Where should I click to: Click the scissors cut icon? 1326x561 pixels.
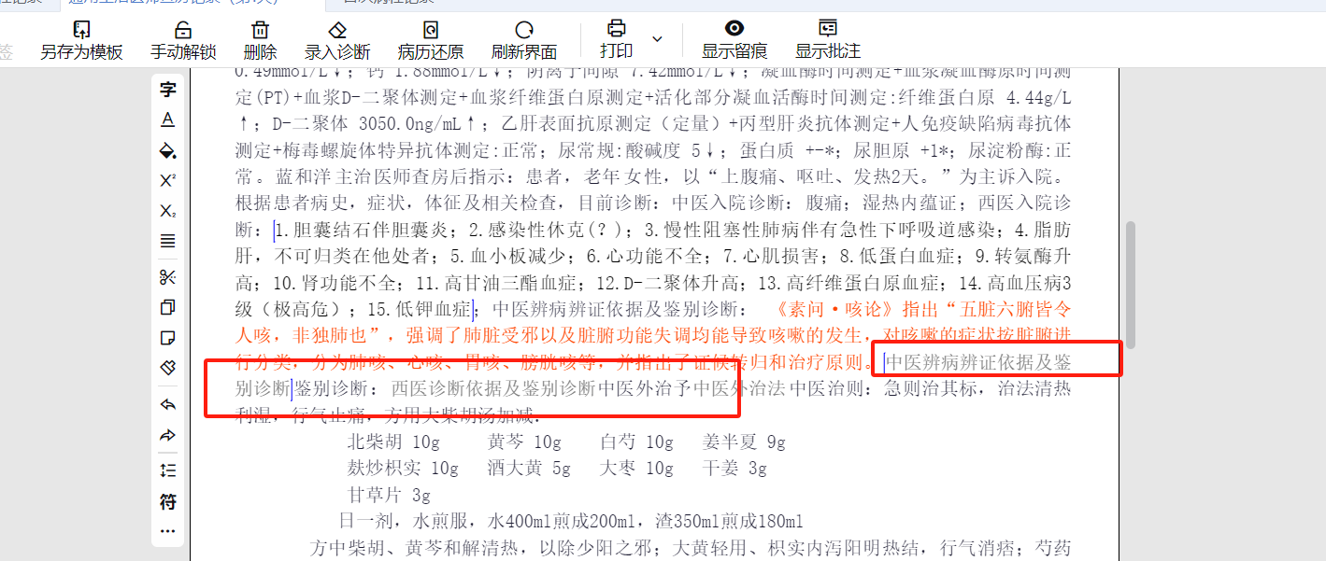tap(167, 277)
